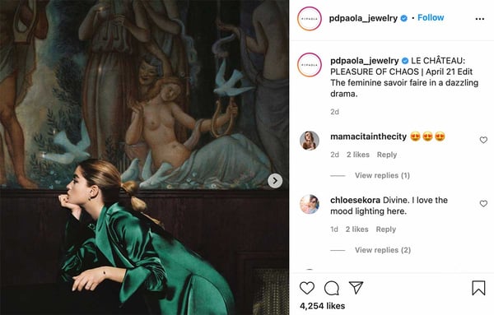494x315 pixels.
Task: Show likes on mamacitainthecity's comment
Action: pos(357,155)
